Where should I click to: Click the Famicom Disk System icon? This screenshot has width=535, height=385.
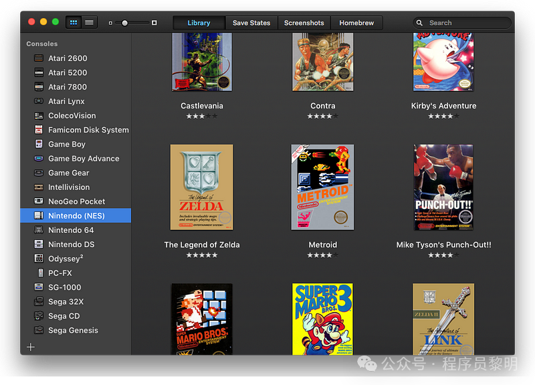click(x=39, y=130)
